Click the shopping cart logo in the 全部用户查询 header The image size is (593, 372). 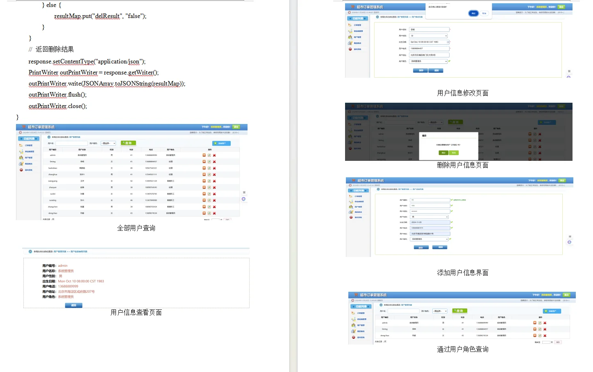(24, 127)
